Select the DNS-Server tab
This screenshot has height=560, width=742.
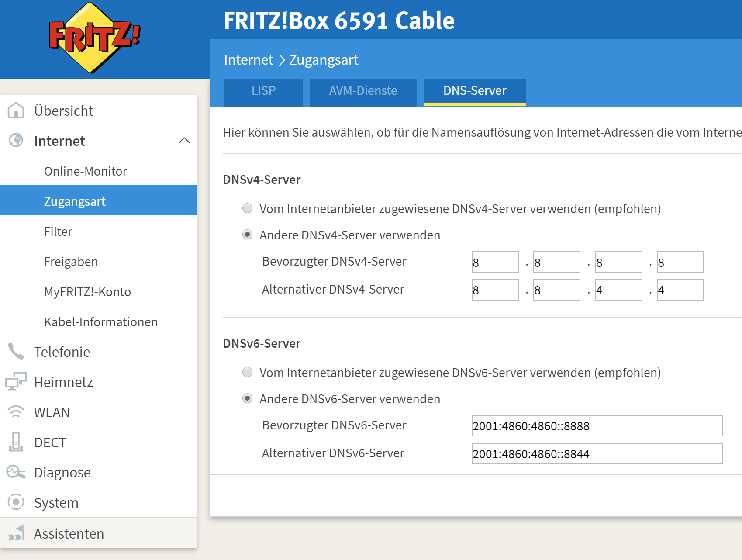475,92
